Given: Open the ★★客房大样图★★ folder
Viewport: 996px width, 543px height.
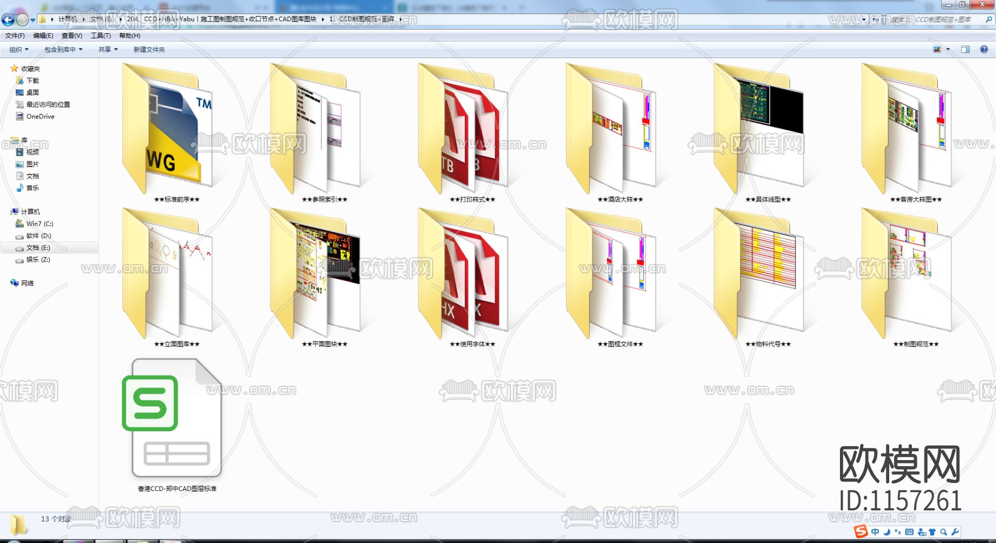Looking at the screenshot, I should [x=907, y=128].
